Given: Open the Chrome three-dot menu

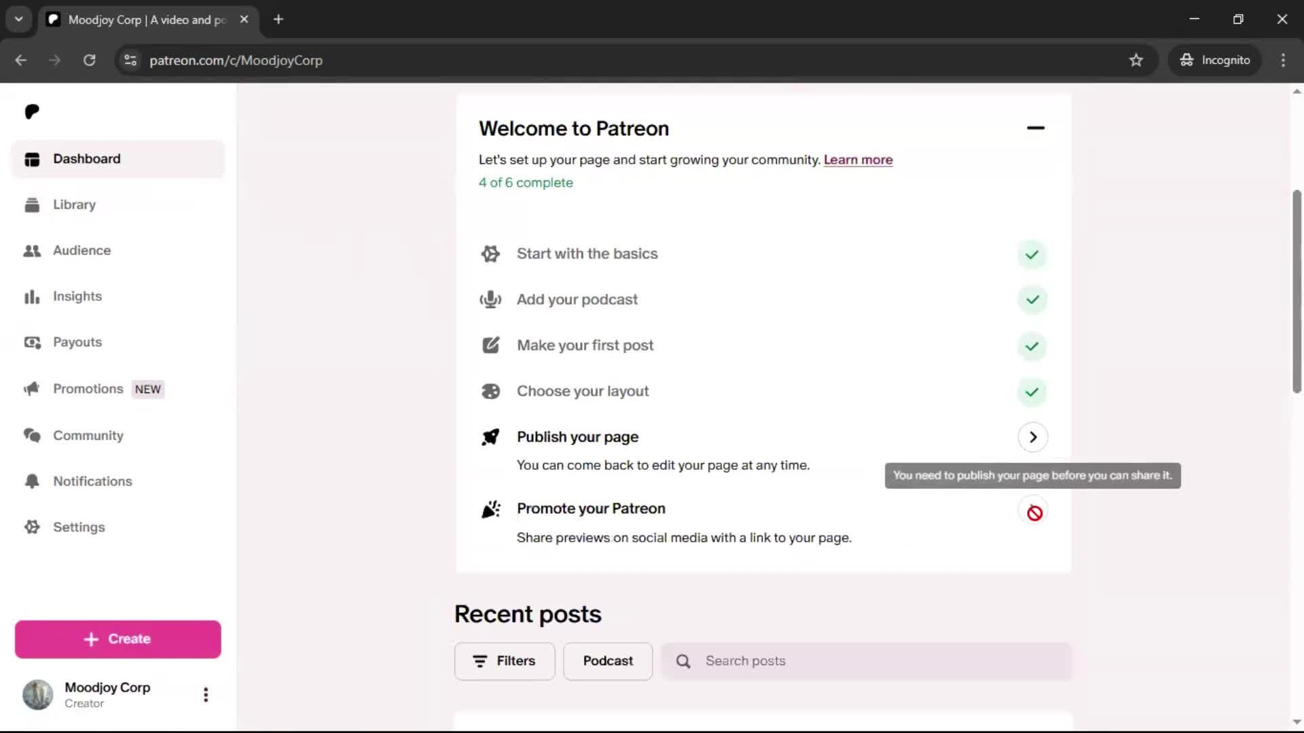Looking at the screenshot, I should click(x=1283, y=60).
